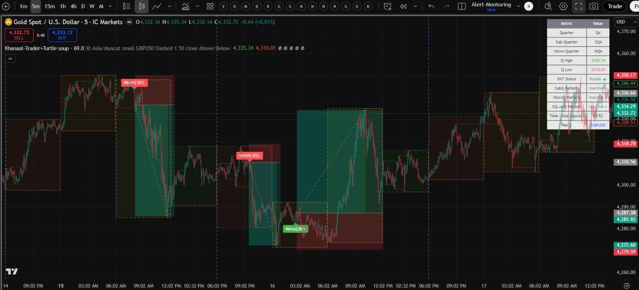639x290 pixels.
Task: Click the 16 date marker on time axis
Action: click(x=272, y=286)
